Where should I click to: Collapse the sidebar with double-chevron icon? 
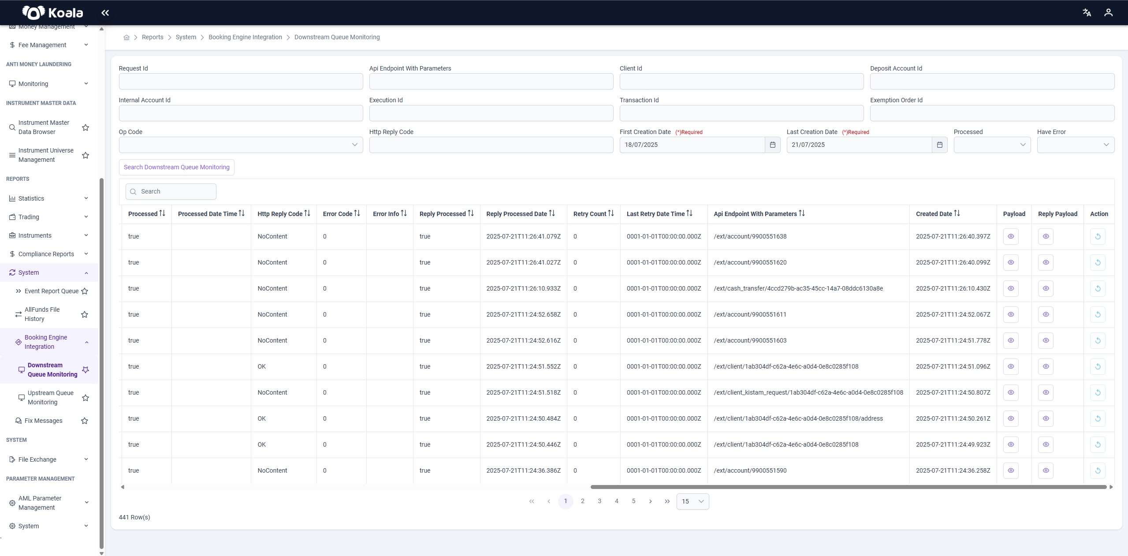pyautogui.click(x=105, y=13)
